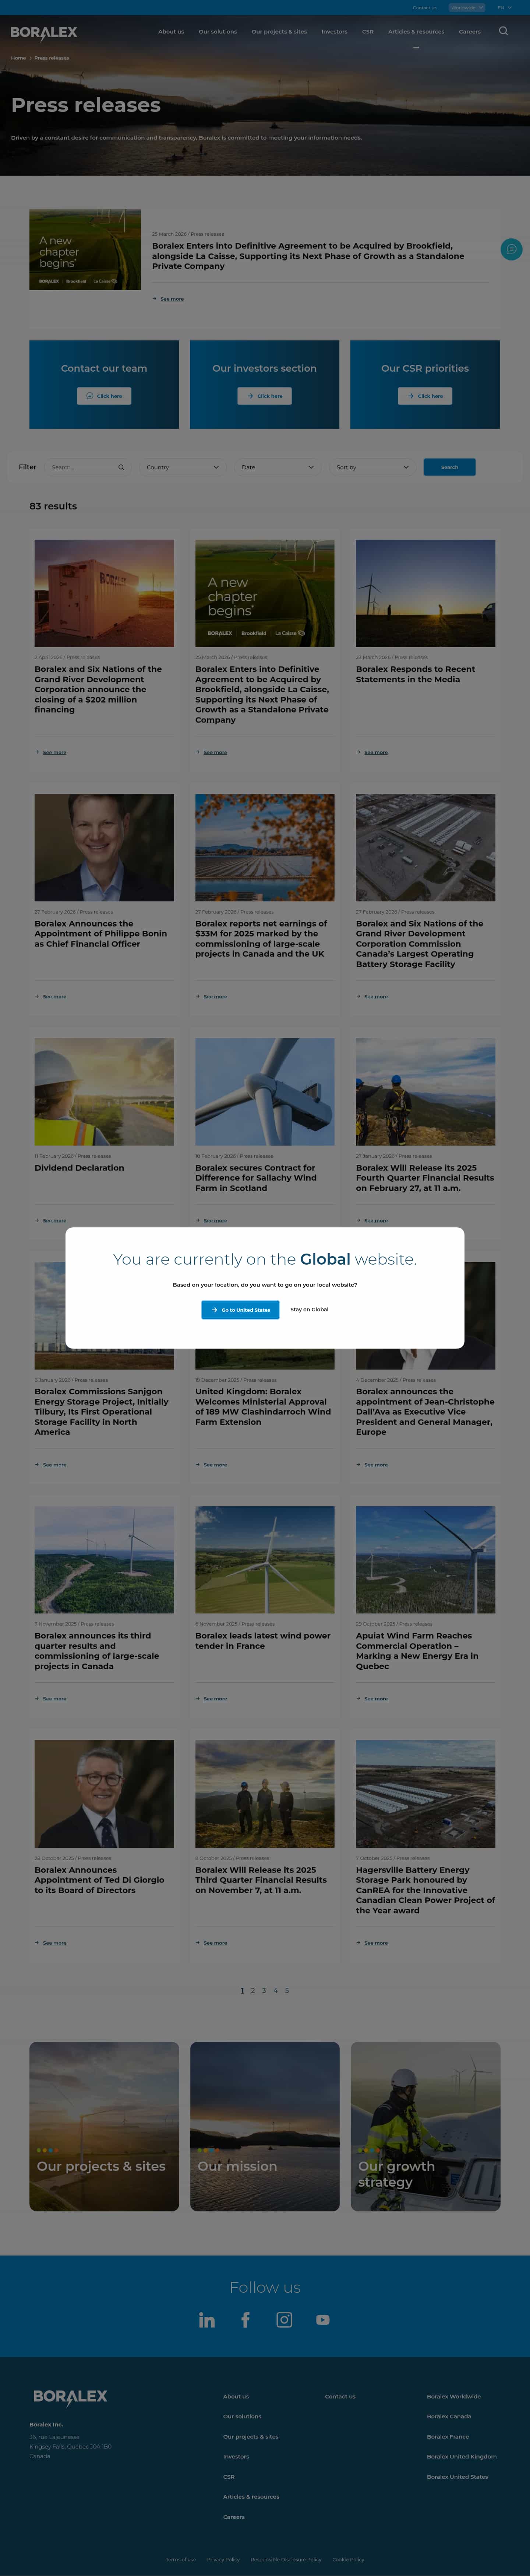Screen dimensions: 530x2576
Task: See more on Ted Di Giorgio appointment card
Action: pyautogui.click(x=51, y=1943)
